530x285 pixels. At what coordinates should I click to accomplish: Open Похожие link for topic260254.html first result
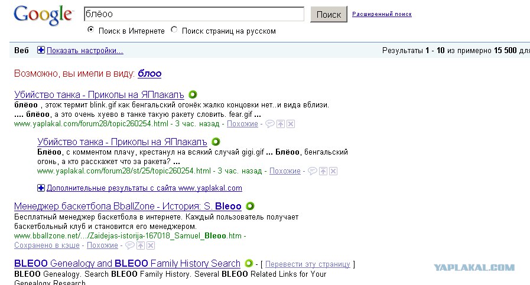242,124
